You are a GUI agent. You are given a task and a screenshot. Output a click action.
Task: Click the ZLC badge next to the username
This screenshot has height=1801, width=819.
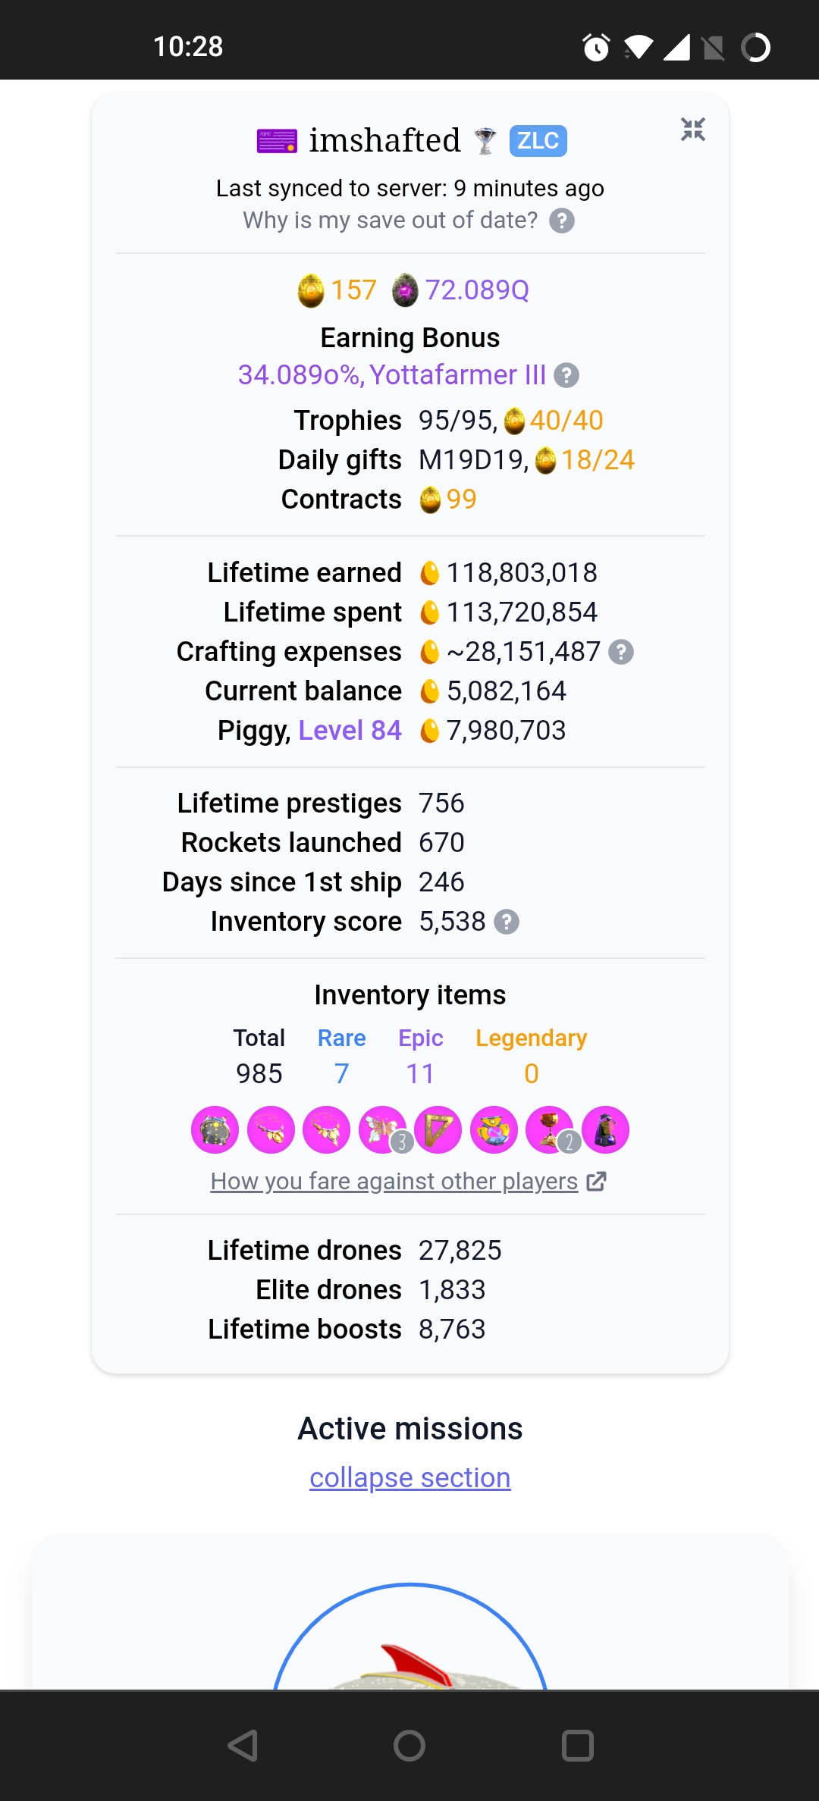tap(538, 141)
